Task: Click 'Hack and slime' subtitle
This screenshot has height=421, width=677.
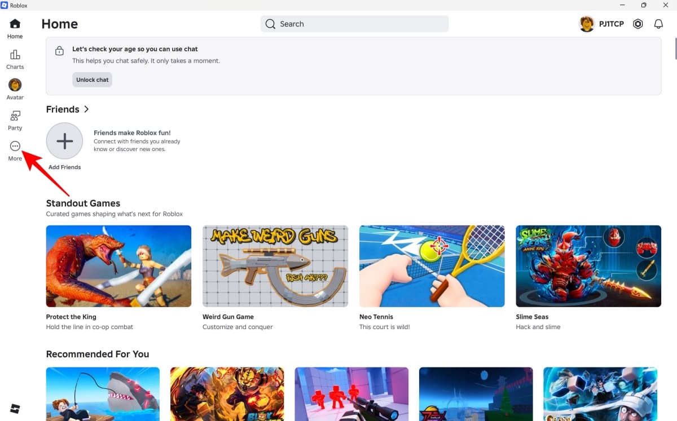Action: pyautogui.click(x=538, y=327)
